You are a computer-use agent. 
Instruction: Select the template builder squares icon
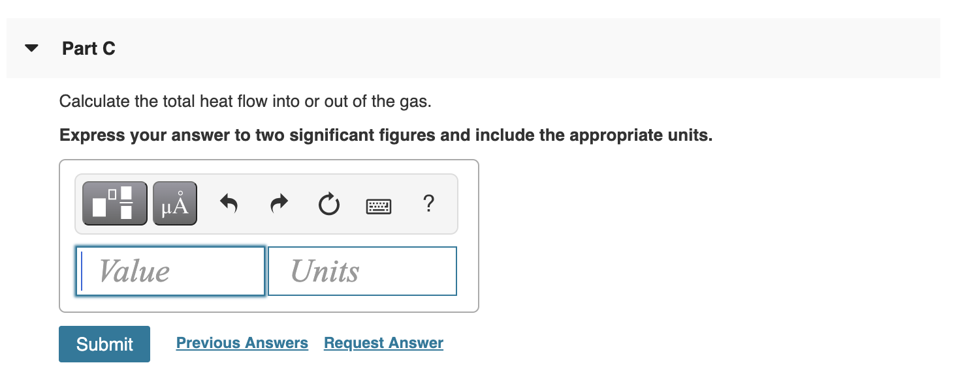[x=114, y=203]
